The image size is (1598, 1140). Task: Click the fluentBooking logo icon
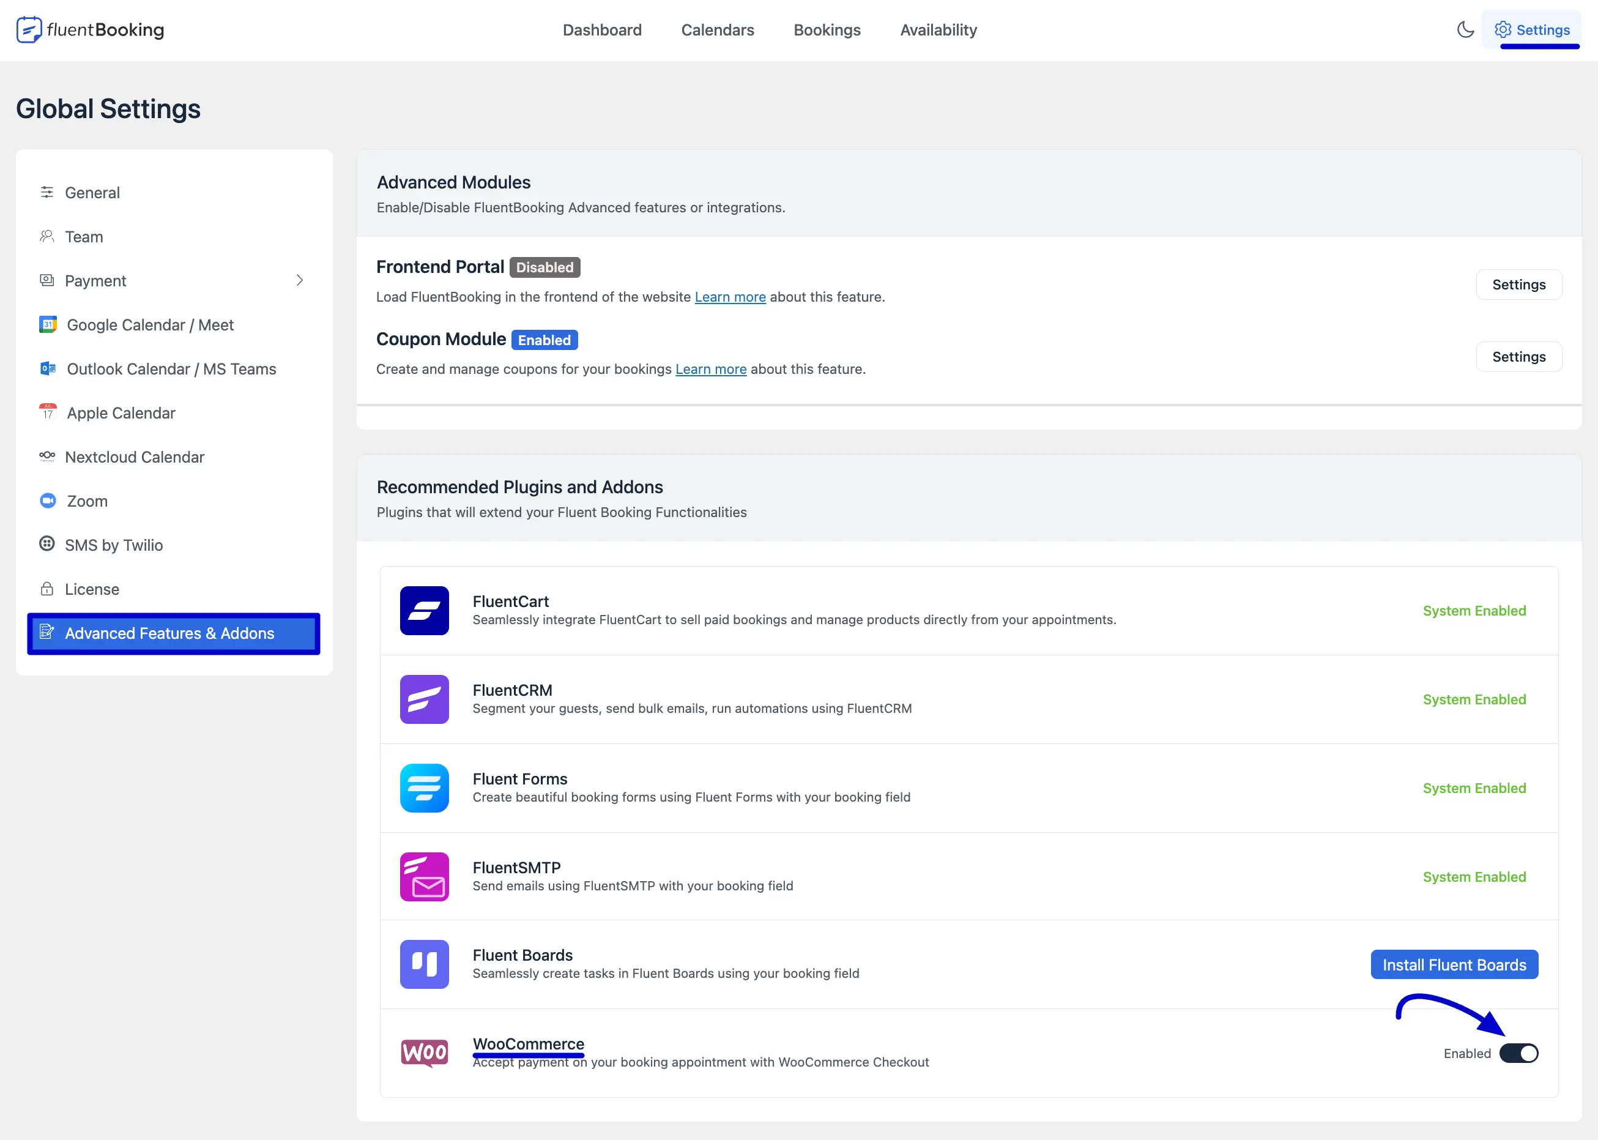[29, 30]
